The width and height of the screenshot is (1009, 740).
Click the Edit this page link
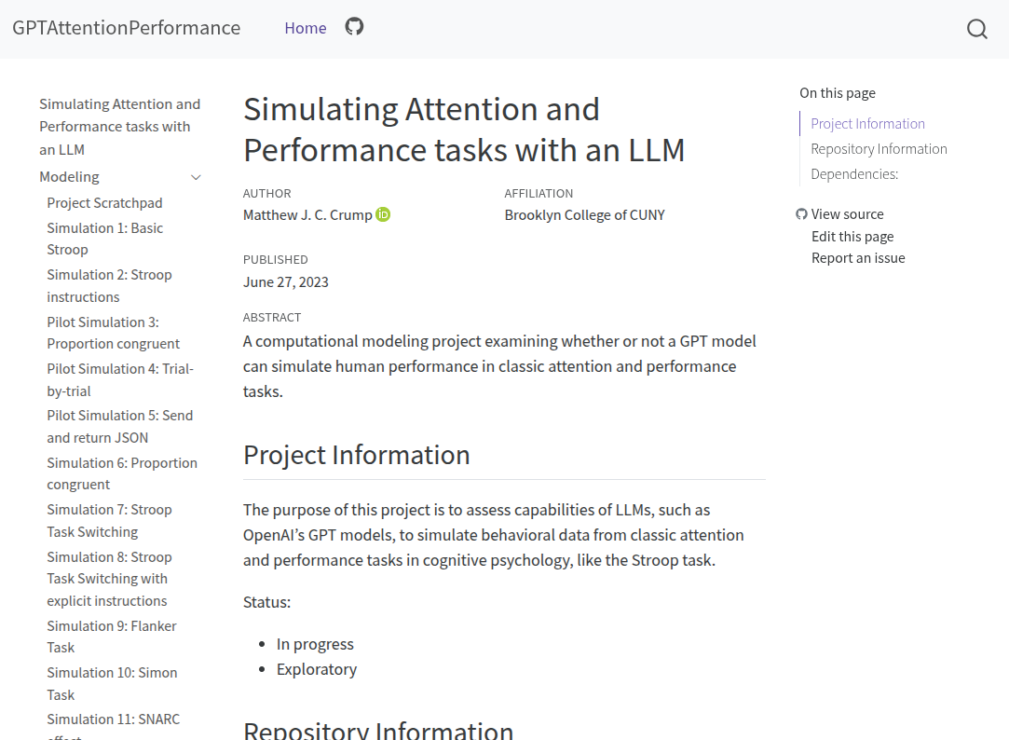click(x=852, y=237)
